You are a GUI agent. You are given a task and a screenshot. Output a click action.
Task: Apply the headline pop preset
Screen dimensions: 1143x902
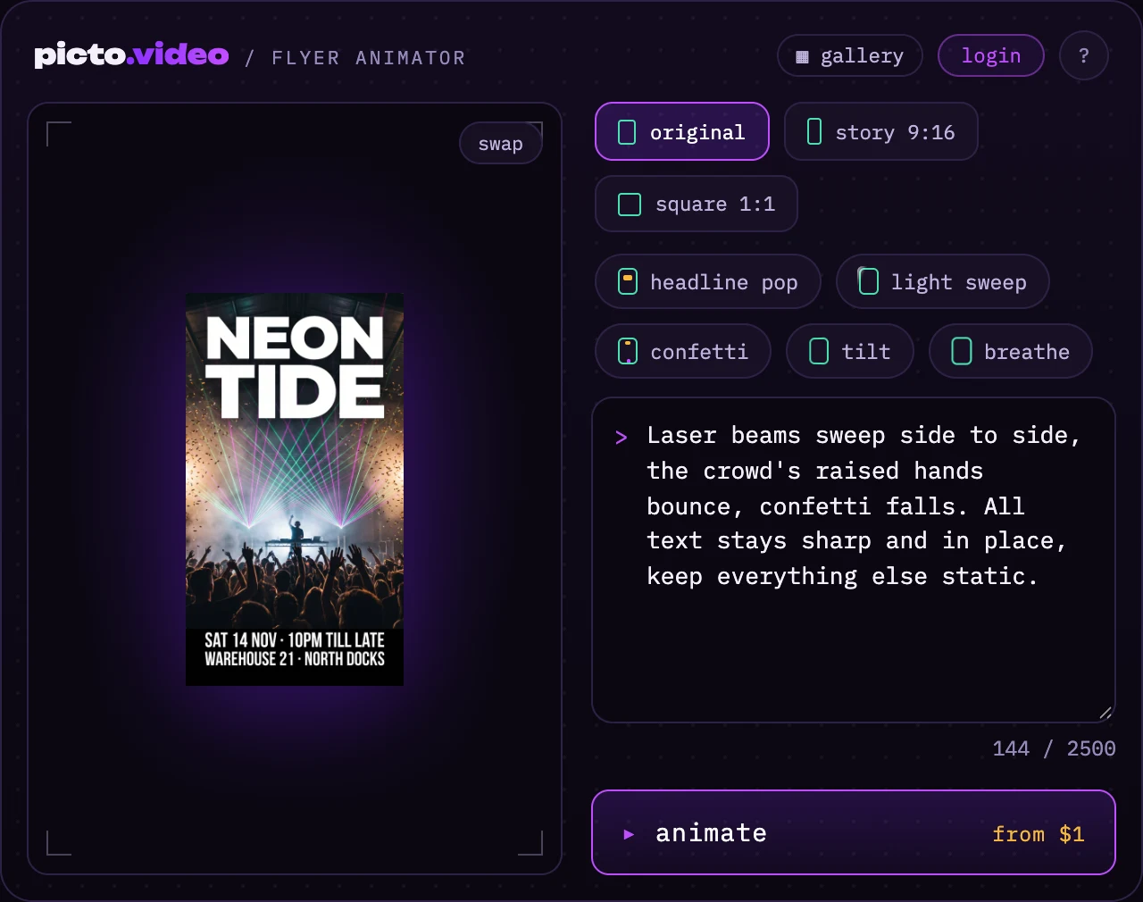click(707, 281)
